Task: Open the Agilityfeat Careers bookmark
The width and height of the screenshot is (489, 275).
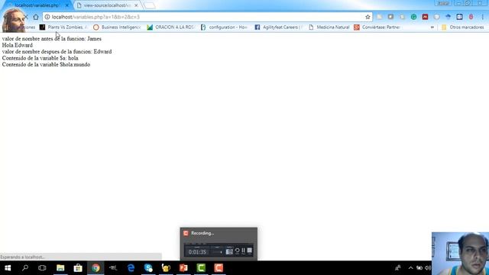Action: click(x=278, y=27)
